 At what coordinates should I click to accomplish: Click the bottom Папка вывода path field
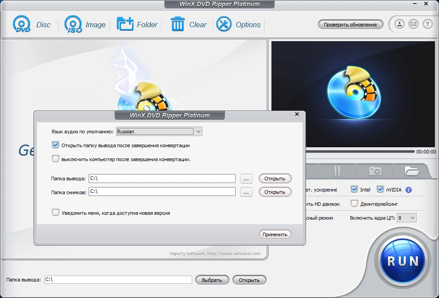[x=118, y=280]
